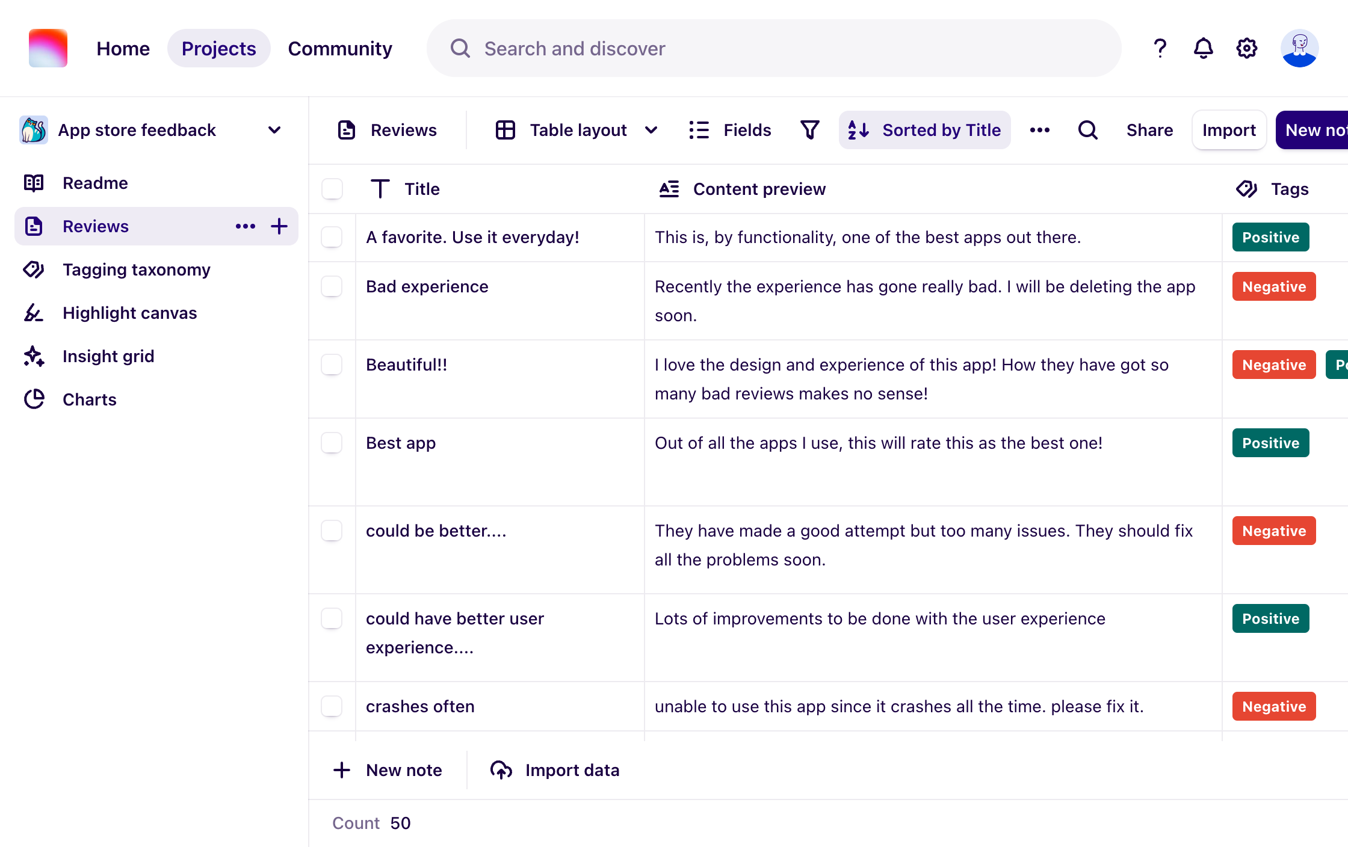Image resolution: width=1348 pixels, height=847 pixels.
Task: Open the Highlight canvas in the sidebar
Action: [x=129, y=313]
